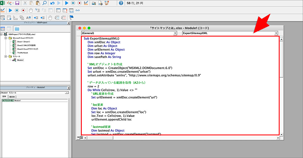Click View Code icon in Project panel

(x=3, y=29)
